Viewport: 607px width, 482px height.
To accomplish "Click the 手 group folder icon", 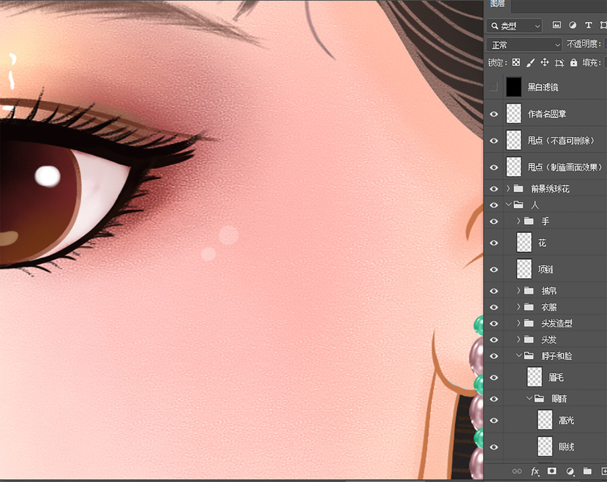I will (x=529, y=221).
